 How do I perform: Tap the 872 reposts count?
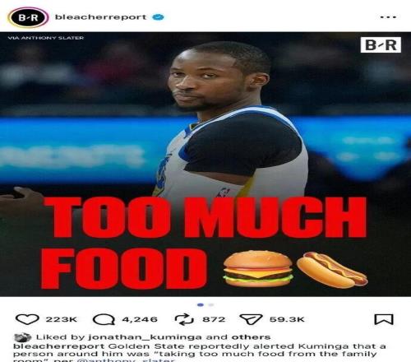[214, 319]
